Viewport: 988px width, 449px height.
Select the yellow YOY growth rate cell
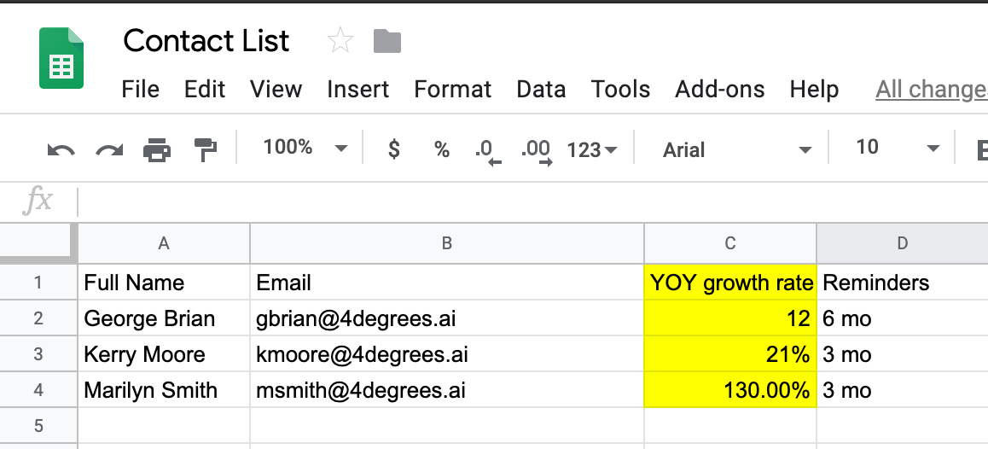click(x=730, y=283)
